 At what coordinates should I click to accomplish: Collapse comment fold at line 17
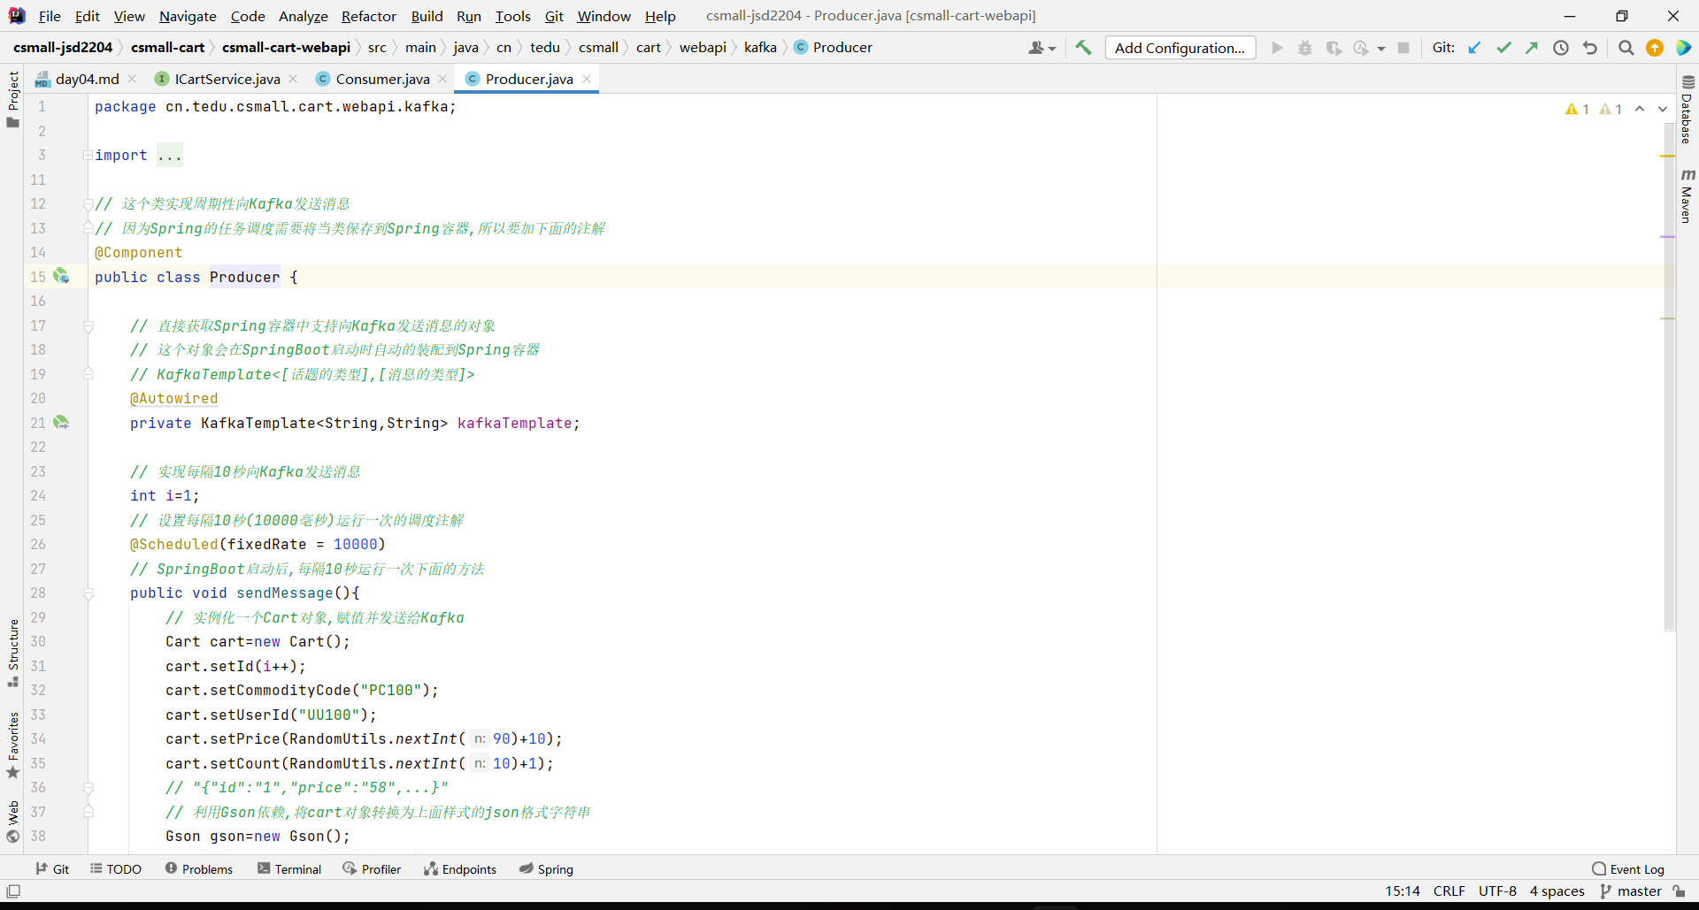(x=88, y=326)
